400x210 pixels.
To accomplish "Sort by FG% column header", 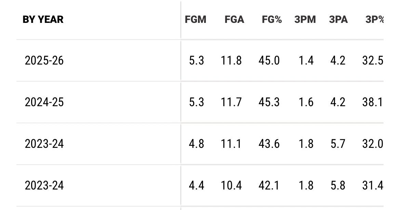I will click(272, 19).
